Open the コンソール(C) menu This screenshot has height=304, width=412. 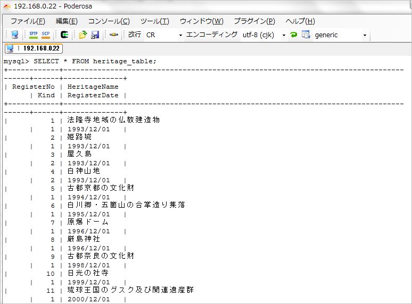(x=109, y=21)
